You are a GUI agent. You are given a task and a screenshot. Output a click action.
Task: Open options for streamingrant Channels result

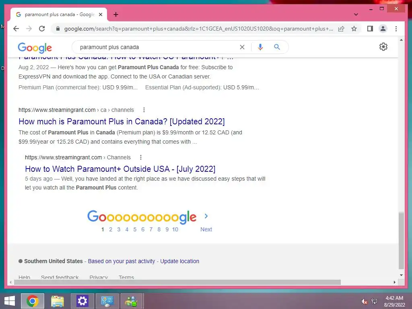pos(140,157)
